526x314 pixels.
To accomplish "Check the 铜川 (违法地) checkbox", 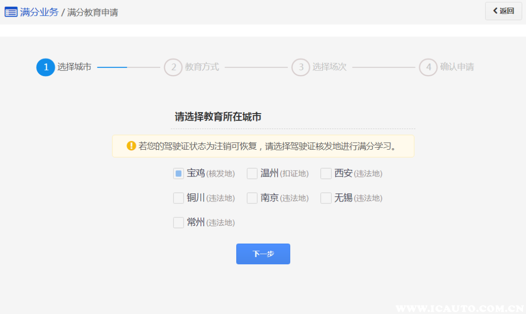I will pyautogui.click(x=179, y=198).
